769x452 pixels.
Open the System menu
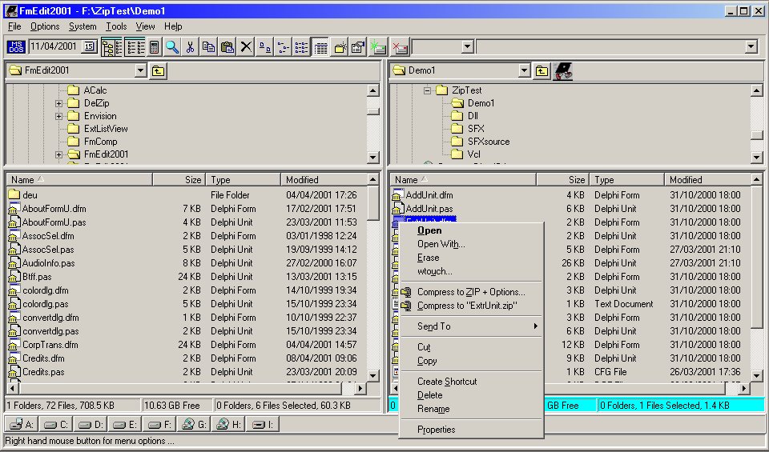pos(83,26)
